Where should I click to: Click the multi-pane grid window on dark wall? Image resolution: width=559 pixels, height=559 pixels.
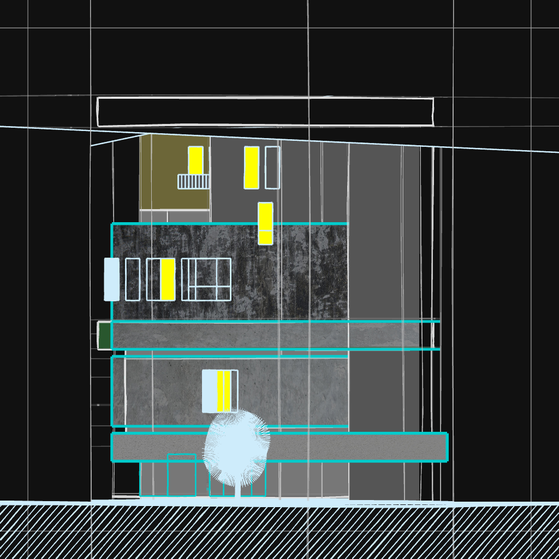pos(206,279)
